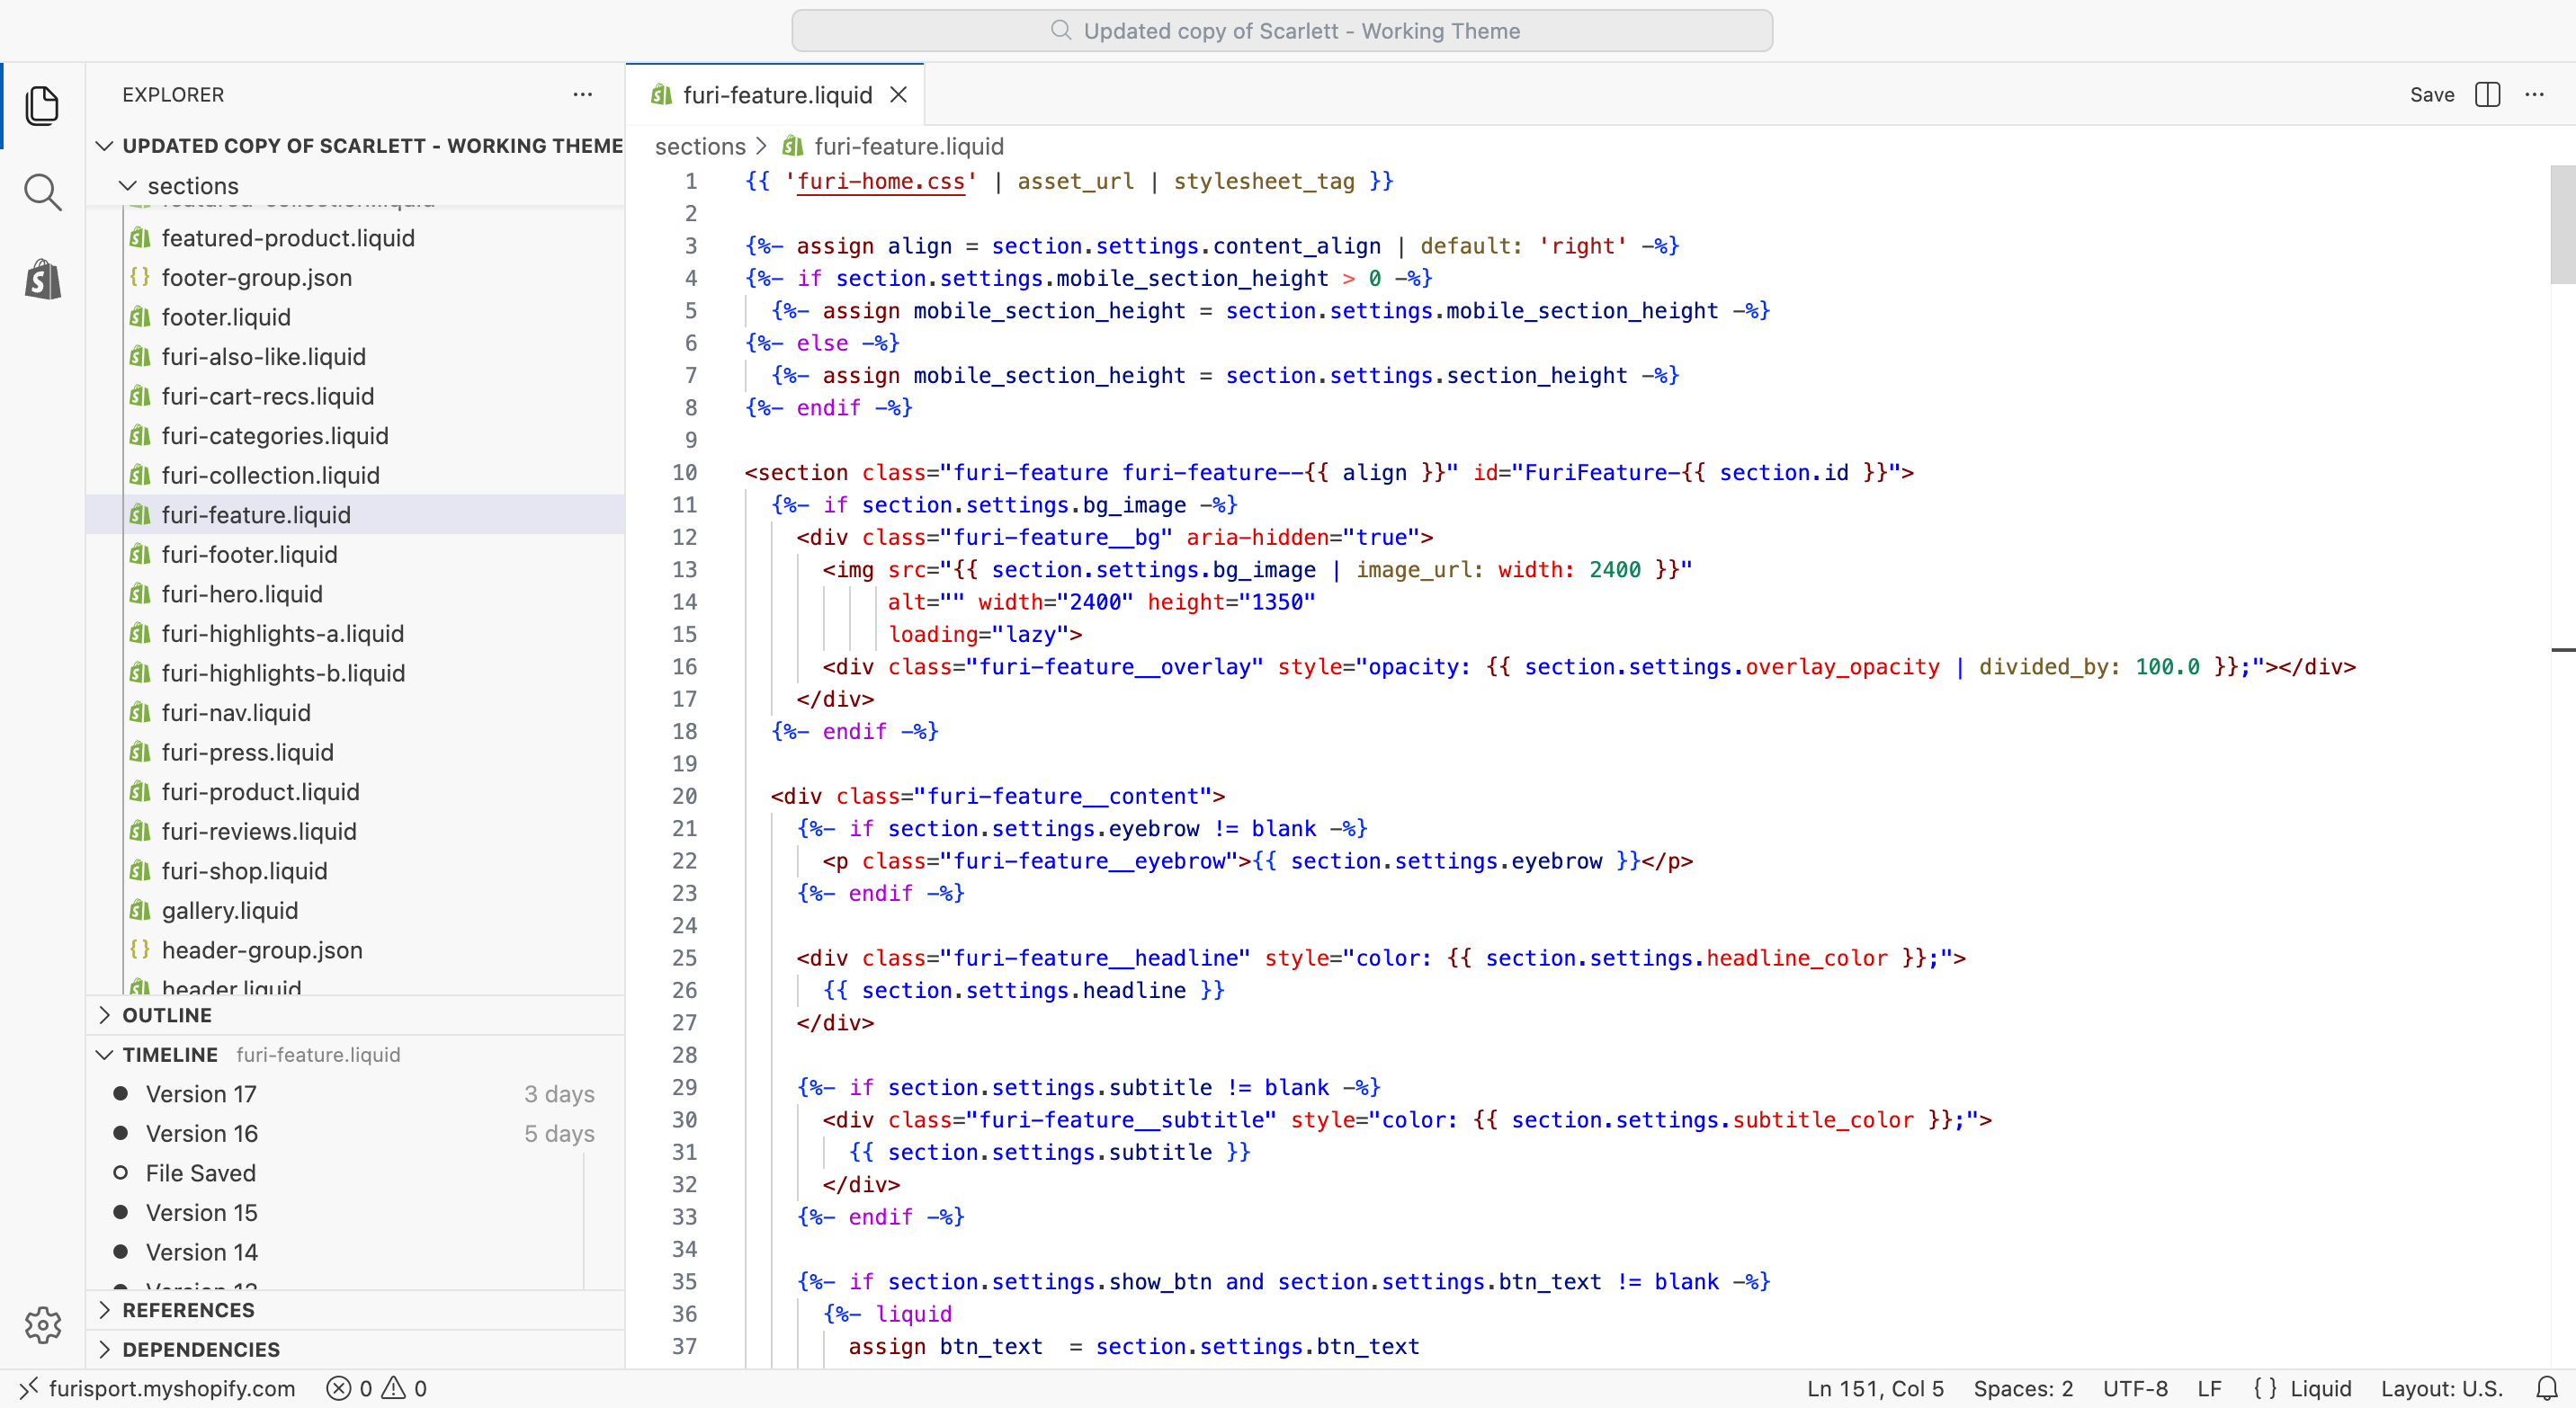The height and width of the screenshot is (1408, 2576).
Task: Open notifications bell in status bar
Action: (x=2546, y=1388)
